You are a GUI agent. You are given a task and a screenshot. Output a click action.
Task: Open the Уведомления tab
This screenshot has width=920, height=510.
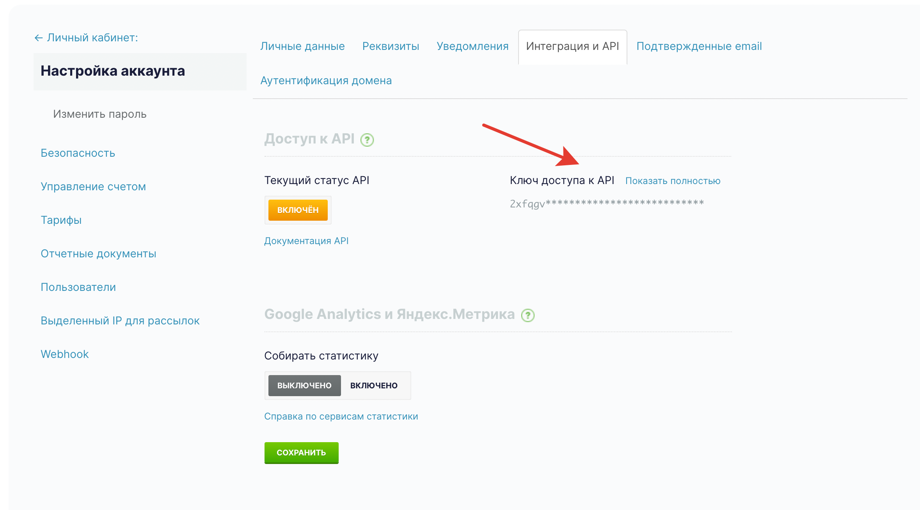pos(472,46)
